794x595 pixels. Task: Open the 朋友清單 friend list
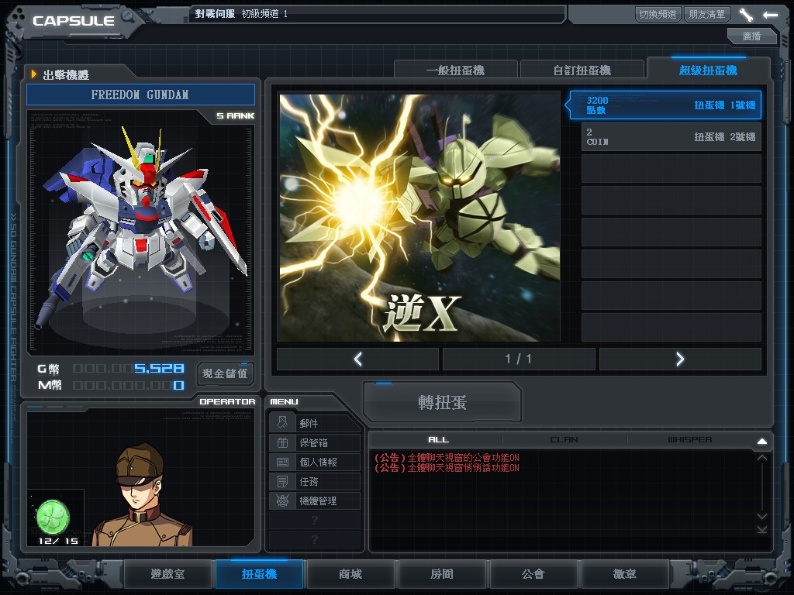point(707,14)
